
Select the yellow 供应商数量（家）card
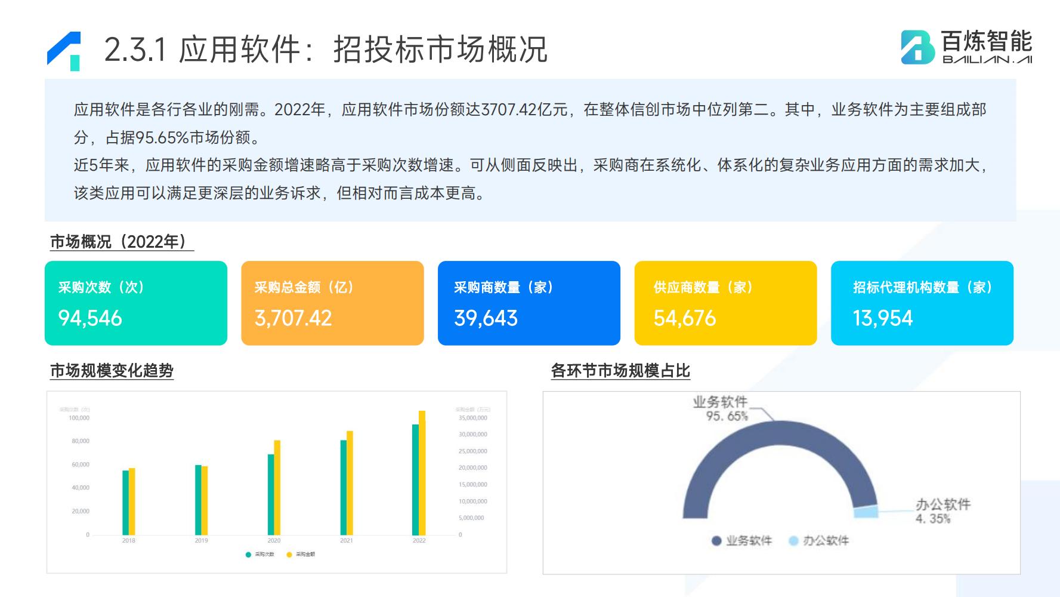725,303
